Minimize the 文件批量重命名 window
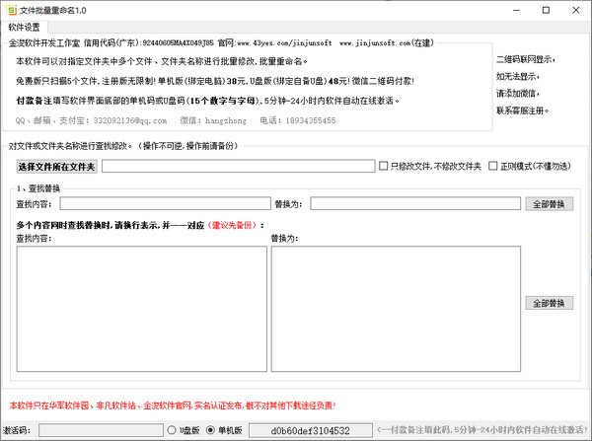Screen dimensions: 592x441 (516, 10)
